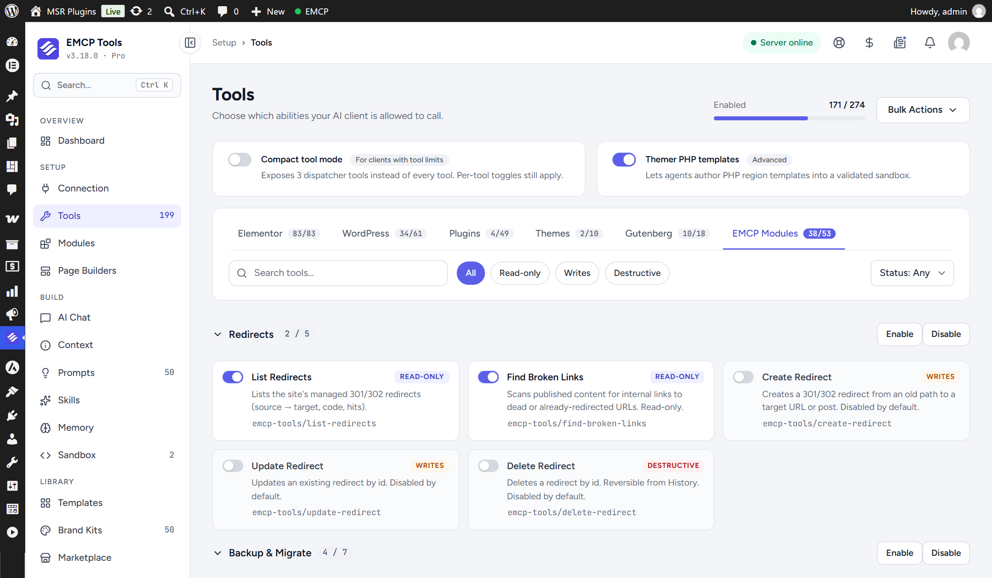The width and height of the screenshot is (992, 578).
Task: Click the sidebar Search box
Action: click(x=107, y=85)
